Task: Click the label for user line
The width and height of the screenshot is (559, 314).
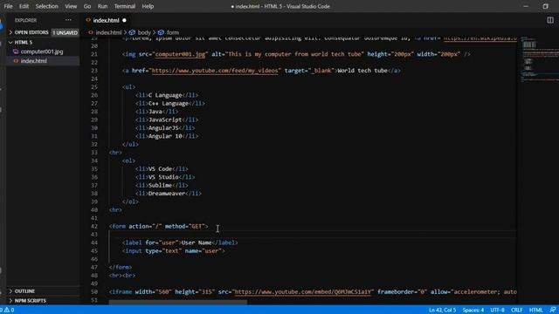Action: click(180, 242)
